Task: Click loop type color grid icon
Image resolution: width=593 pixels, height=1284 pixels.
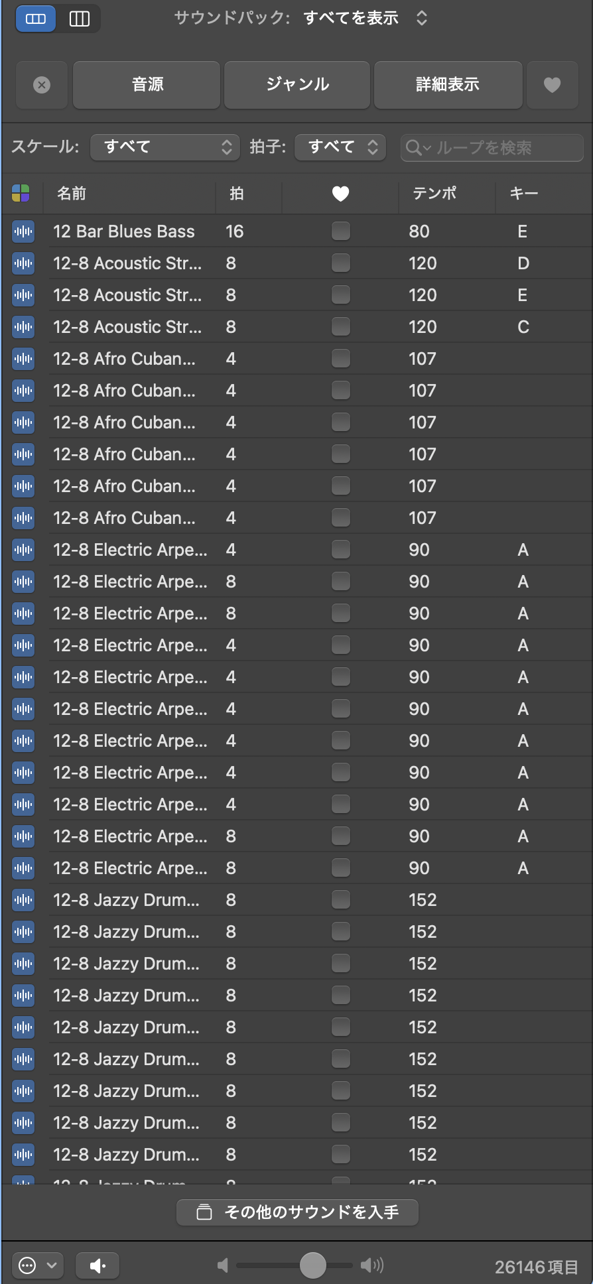Action: tap(21, 194)
